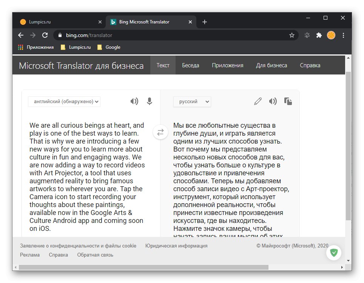Click the scroll right arrow

[x=342, y=268]
